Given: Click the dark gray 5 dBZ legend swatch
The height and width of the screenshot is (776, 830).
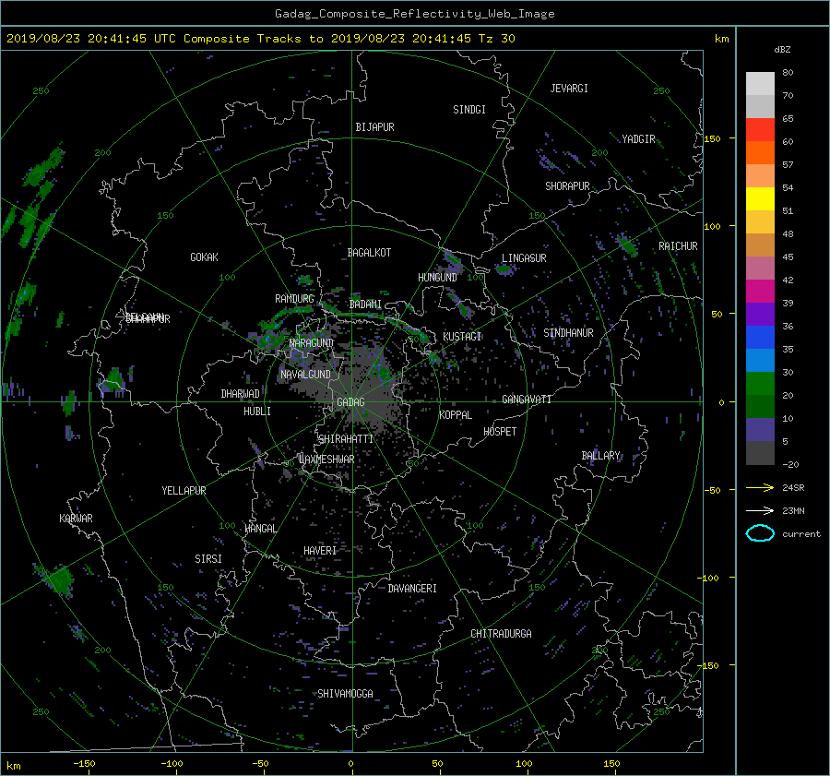Looking at the screenshot, I should point(760,453).
